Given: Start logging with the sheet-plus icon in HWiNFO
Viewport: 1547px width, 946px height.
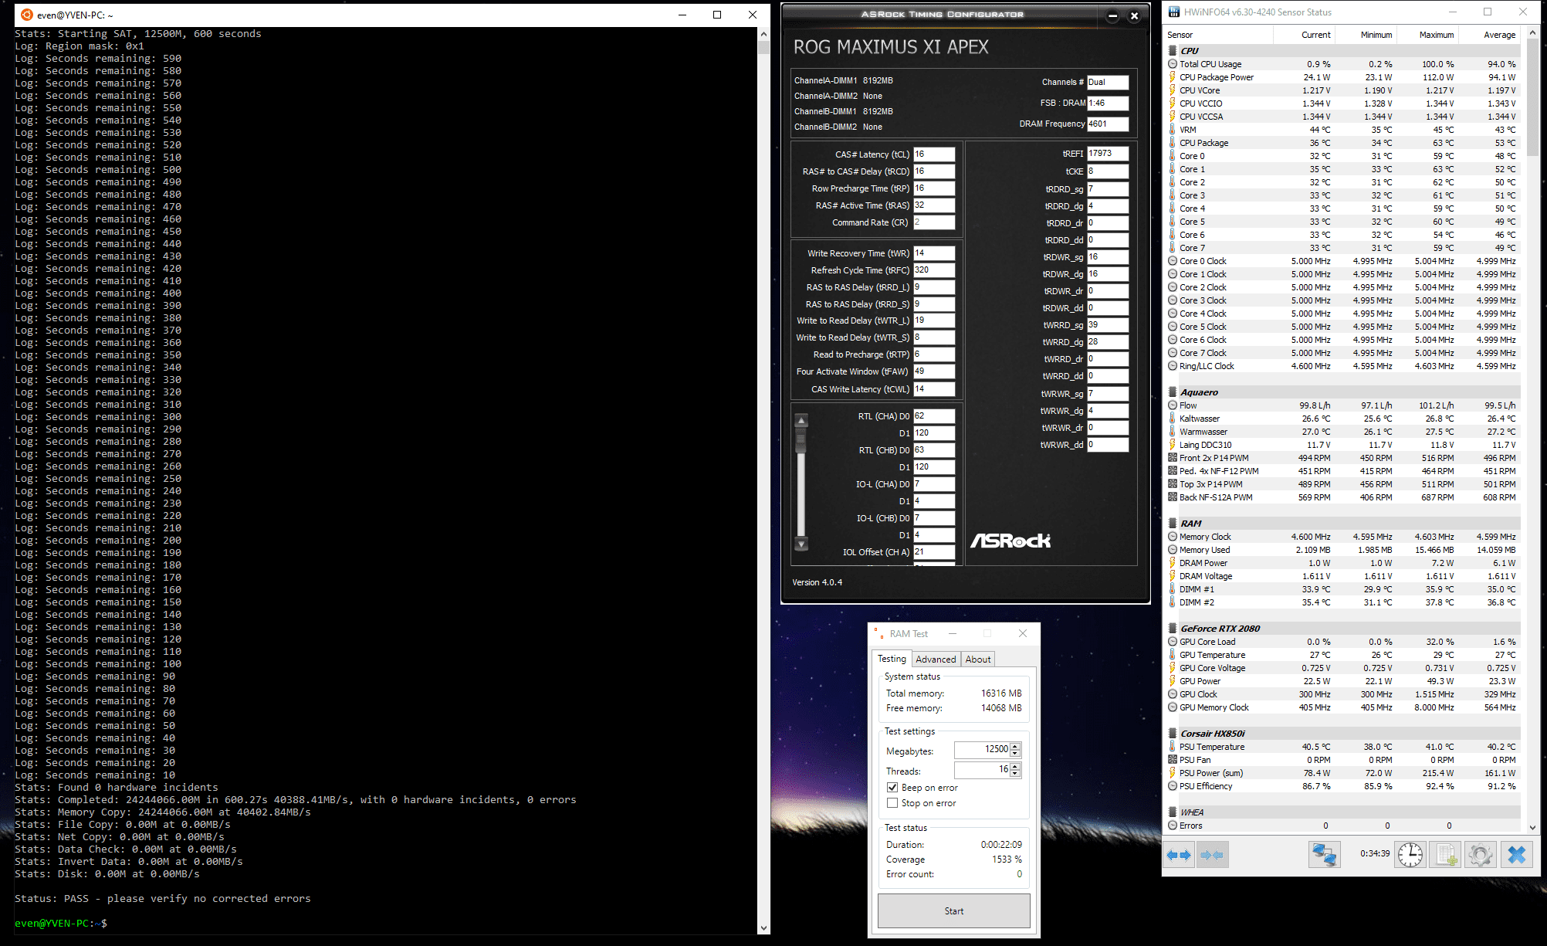Looking at the screenshot, I should 1445,855.
